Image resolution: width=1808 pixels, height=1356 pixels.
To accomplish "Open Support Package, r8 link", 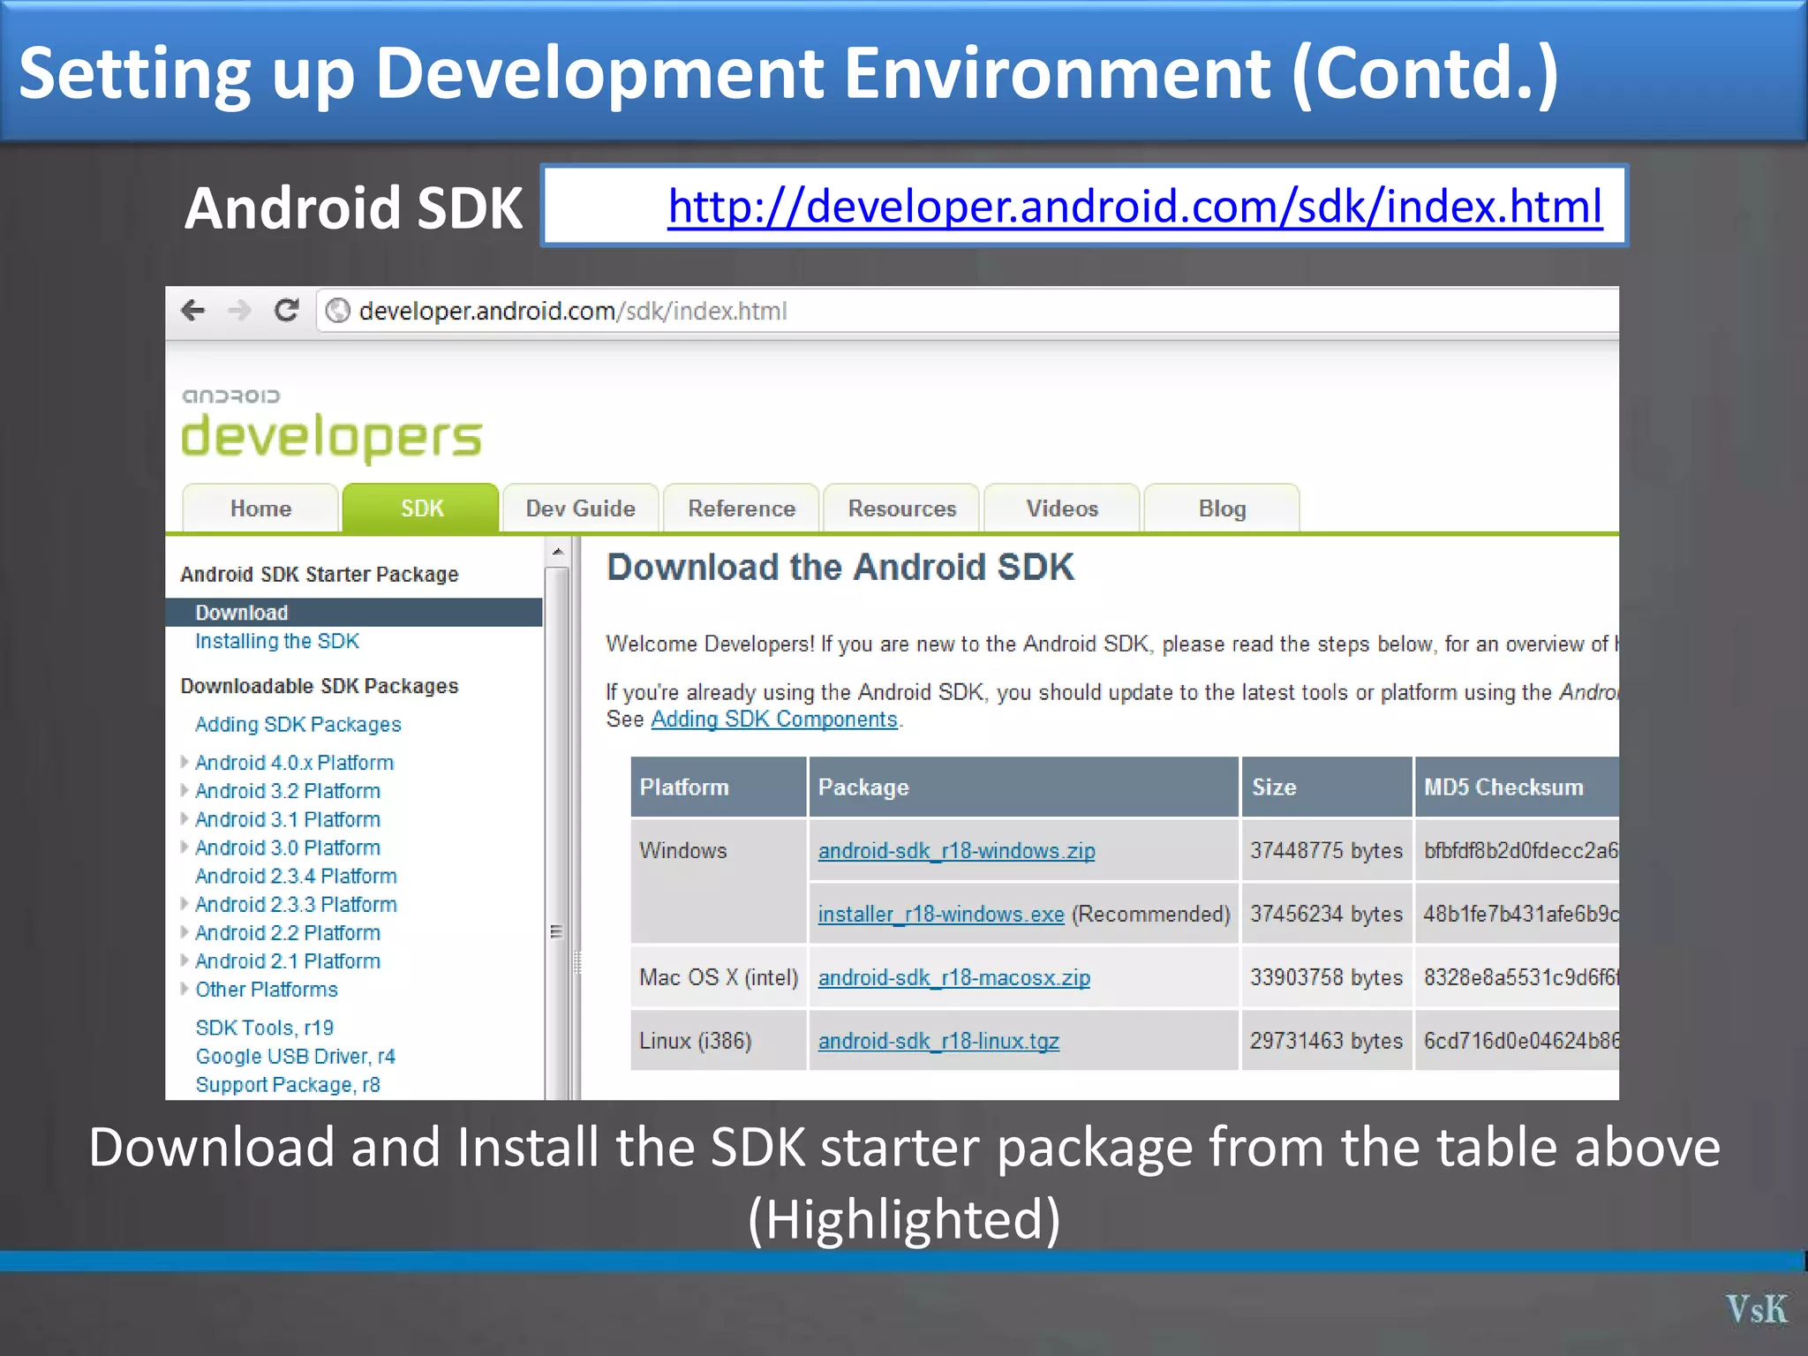I will pos(288,1084).
